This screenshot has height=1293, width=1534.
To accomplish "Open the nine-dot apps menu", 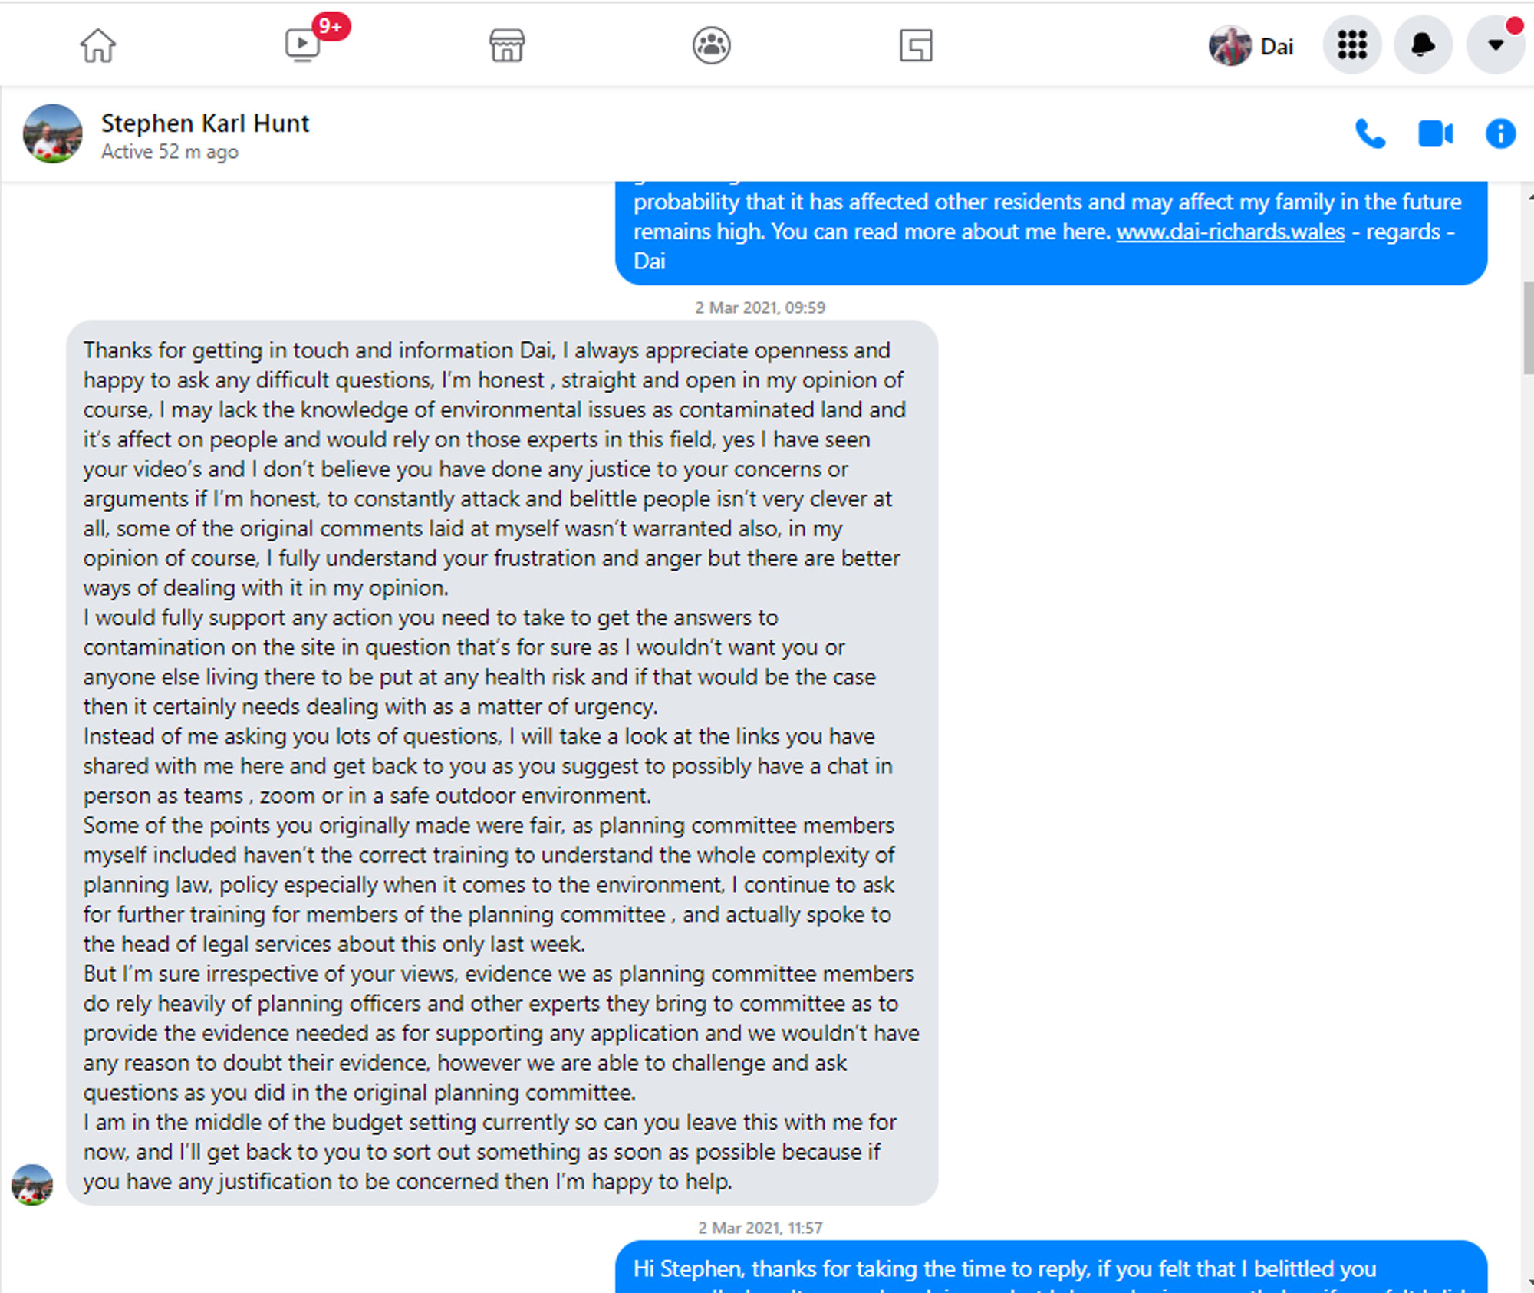I will [x=1352, y=45].
